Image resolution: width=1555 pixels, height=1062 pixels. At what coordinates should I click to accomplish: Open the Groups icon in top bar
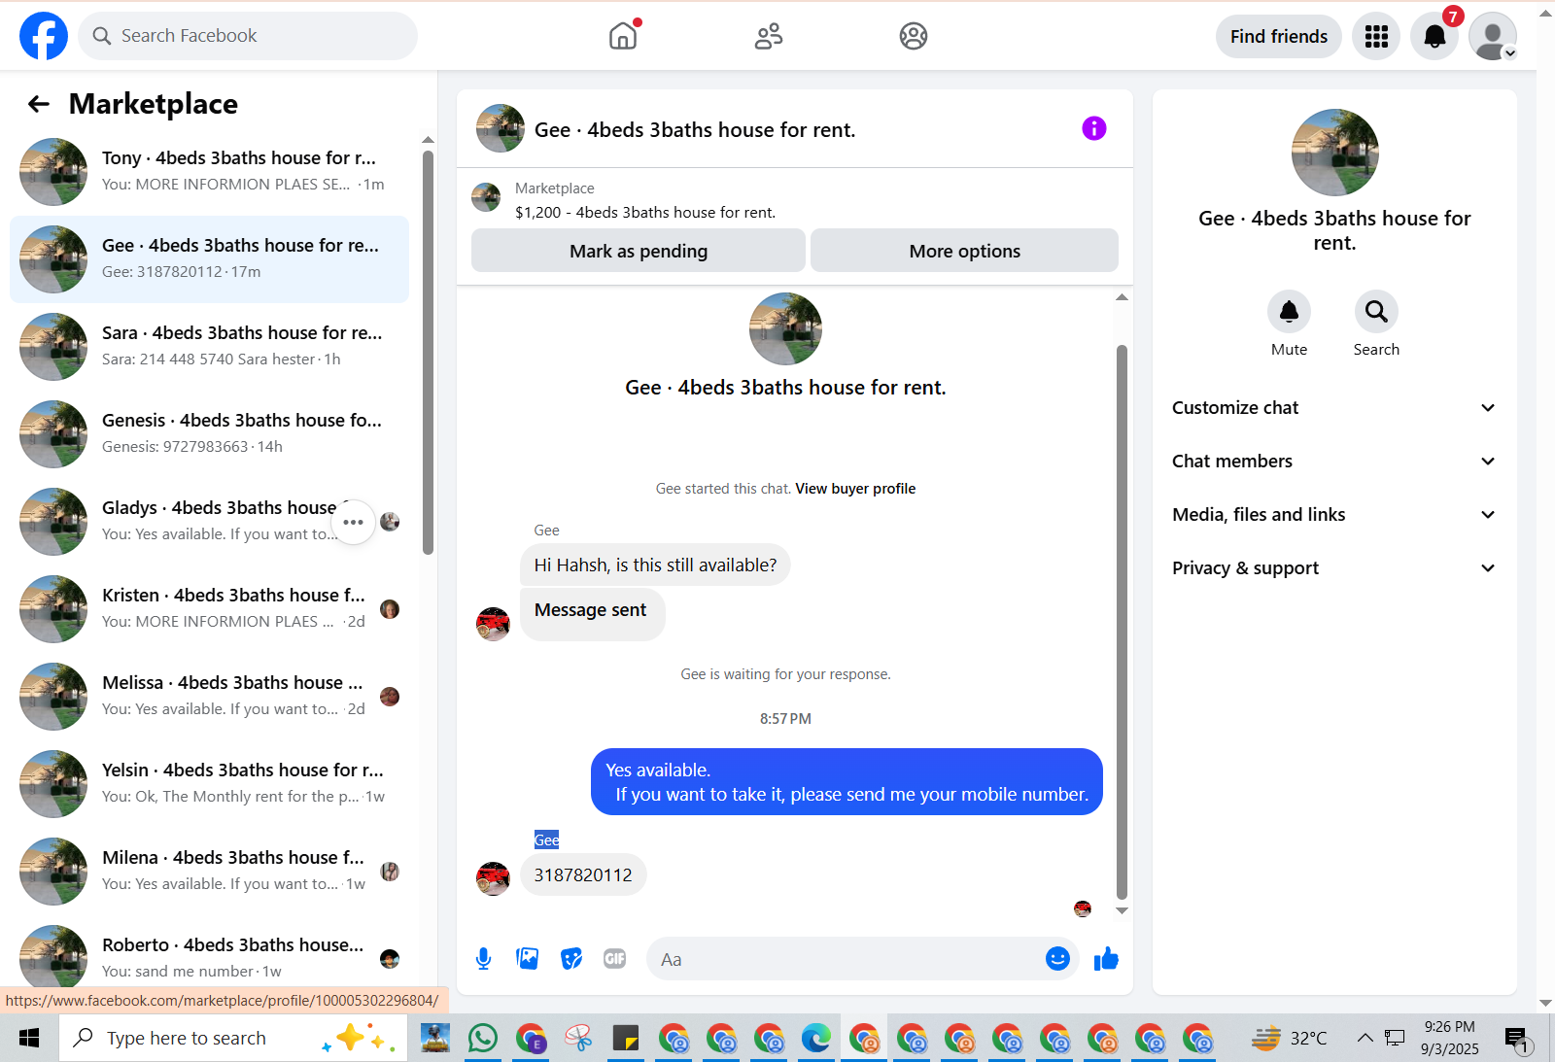click(x=914, y=36)
